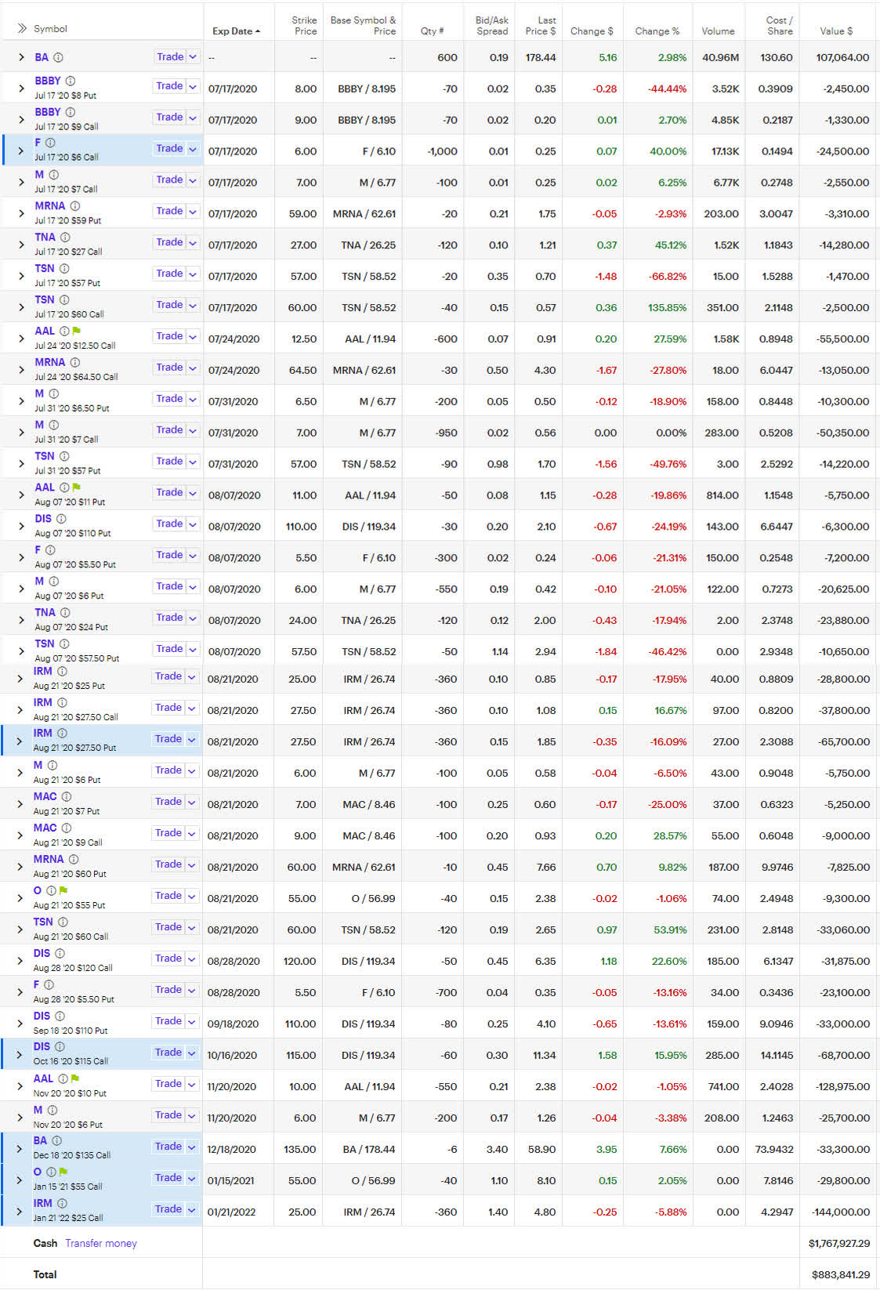Open Trade dropdown arrow for MRNA Aug 21 $60 Put
The height and width of the screenshot is (1290, 880).
click(x=191, y=864)
